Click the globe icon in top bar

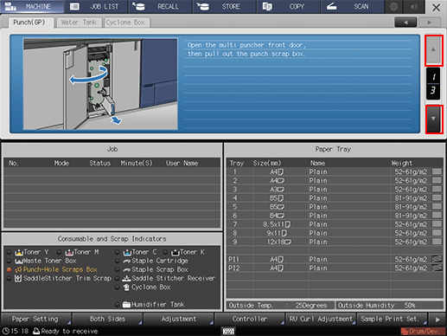pos(394,6)
